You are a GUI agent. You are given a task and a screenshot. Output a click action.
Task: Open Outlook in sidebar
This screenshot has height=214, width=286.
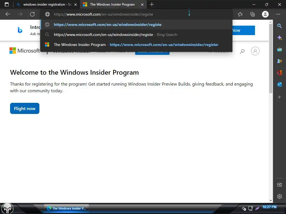coord(279,84)
